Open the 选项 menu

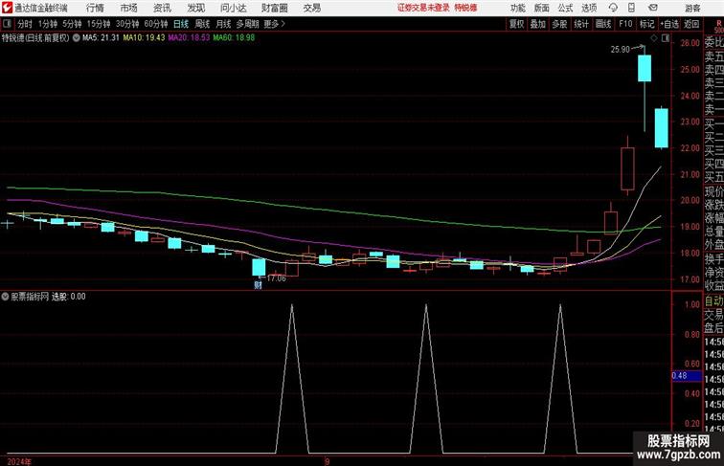point(589,8)
